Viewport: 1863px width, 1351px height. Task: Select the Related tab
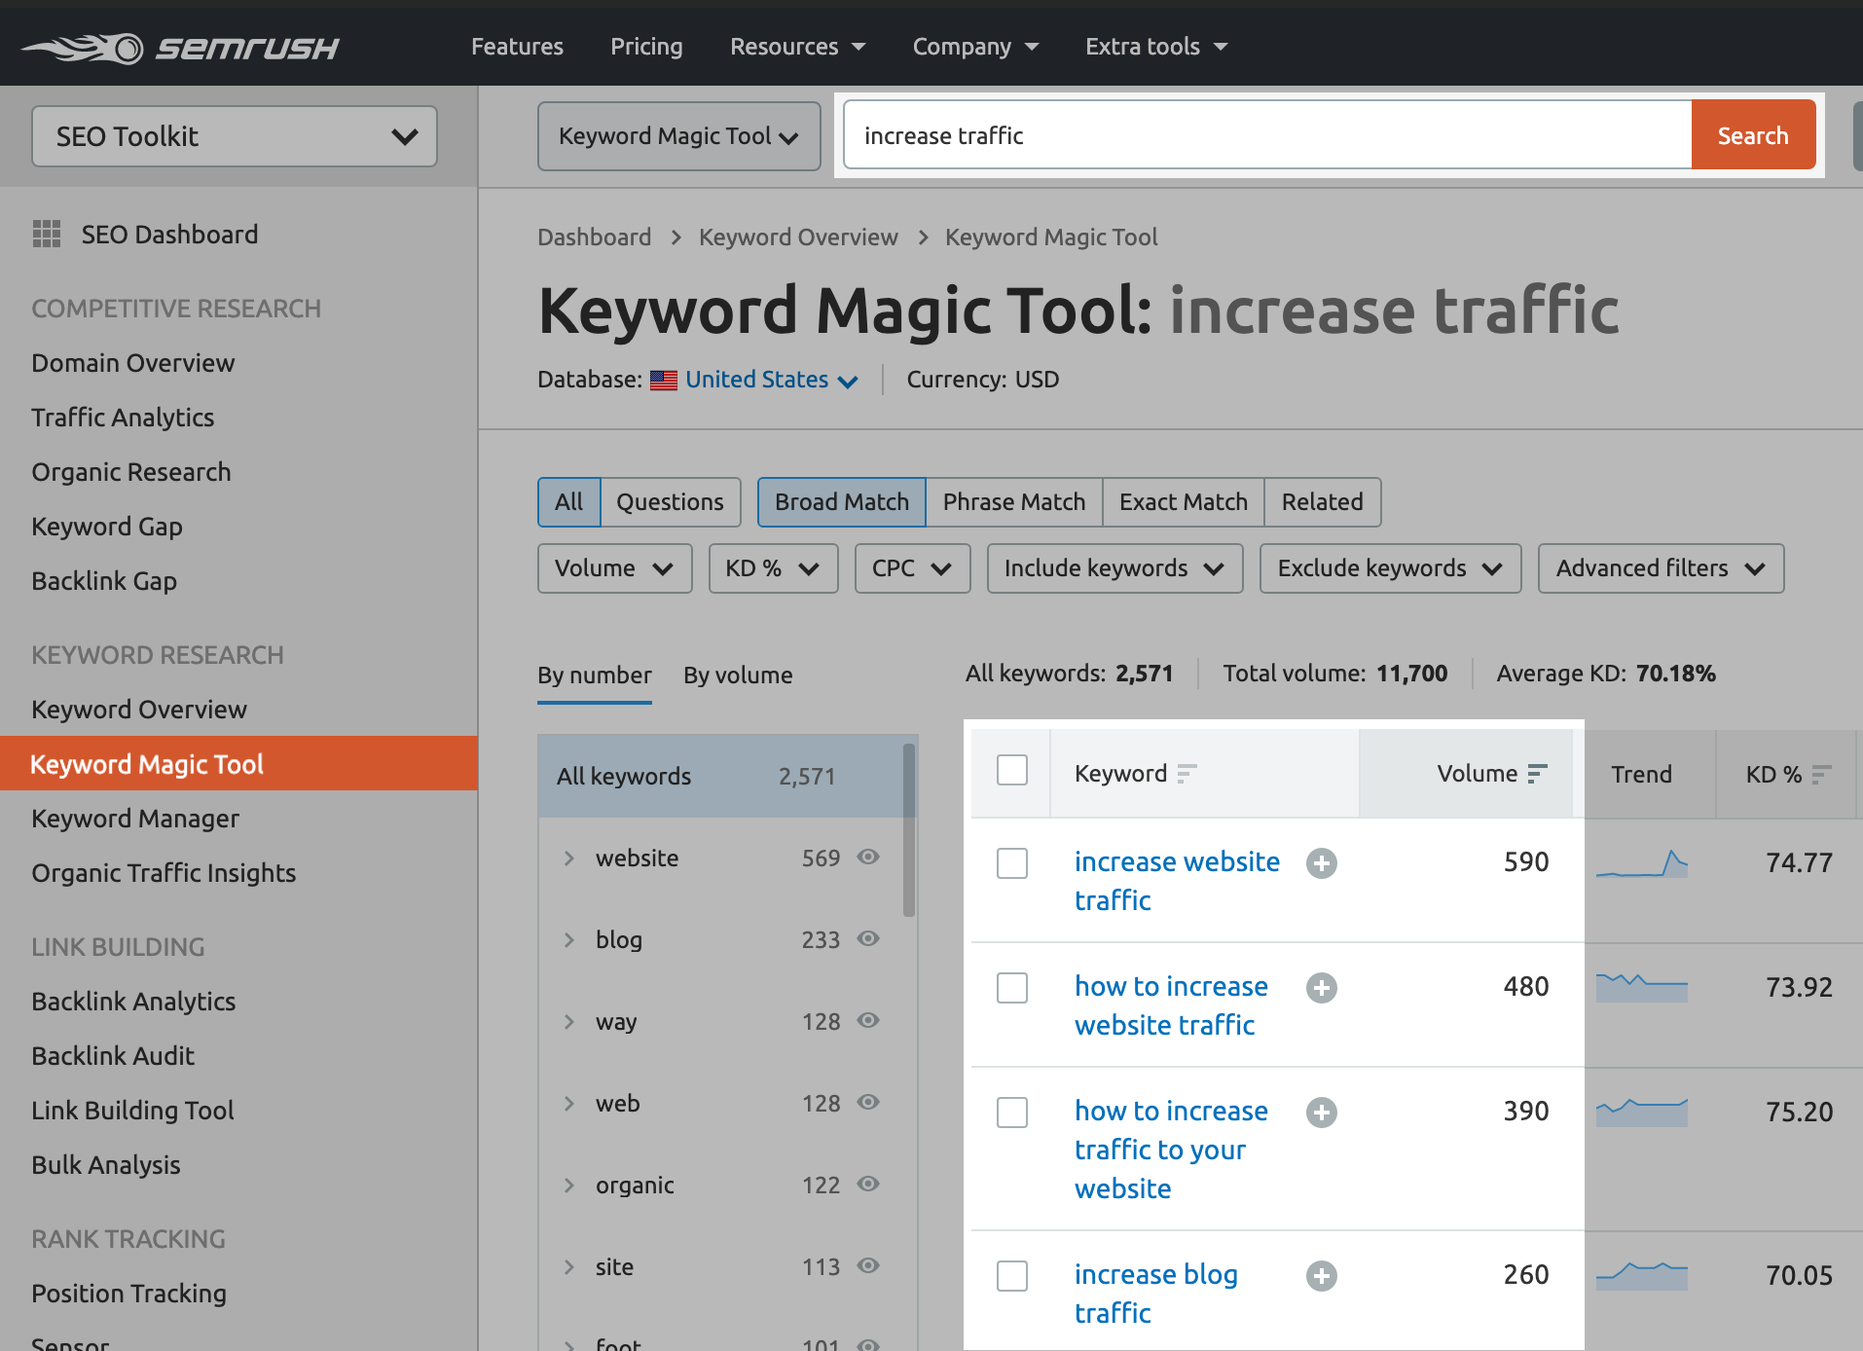coord(1322,502)
